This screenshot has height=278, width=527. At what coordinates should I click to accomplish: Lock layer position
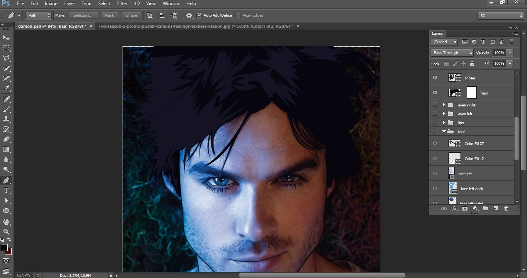click(x=463, y=64)
